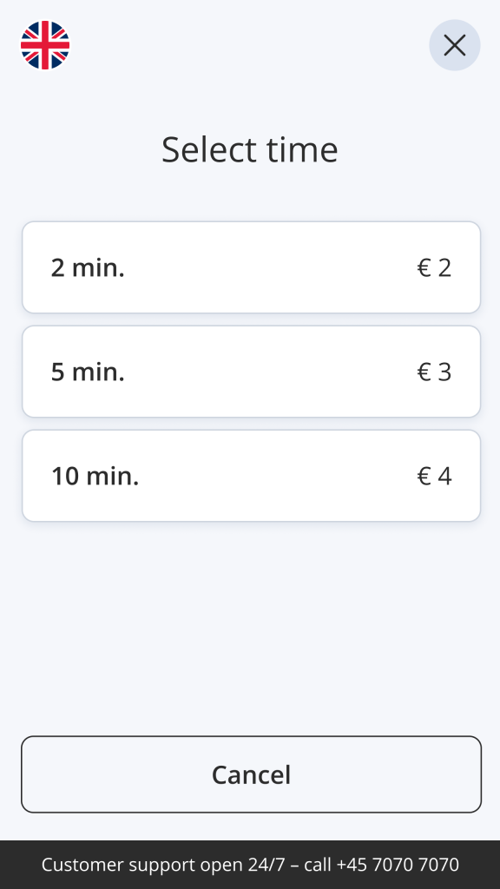Viewport: 500px width, 889px height.
Task: Click the '2 min.' text label
Action: point(88,267)
